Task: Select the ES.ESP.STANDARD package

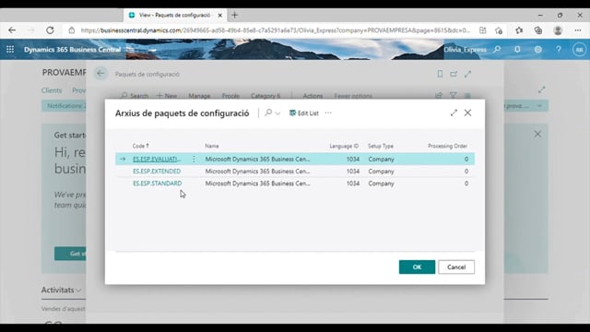Action: point(158,183)
